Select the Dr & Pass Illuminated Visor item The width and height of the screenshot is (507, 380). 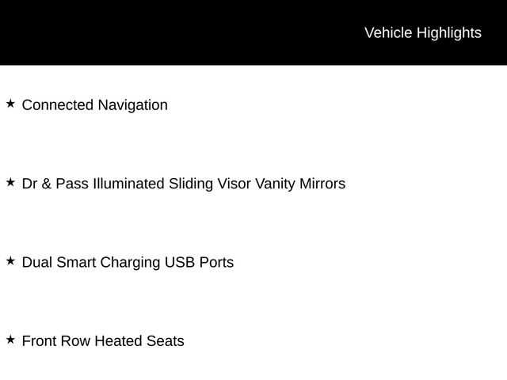tap(183, 184)
